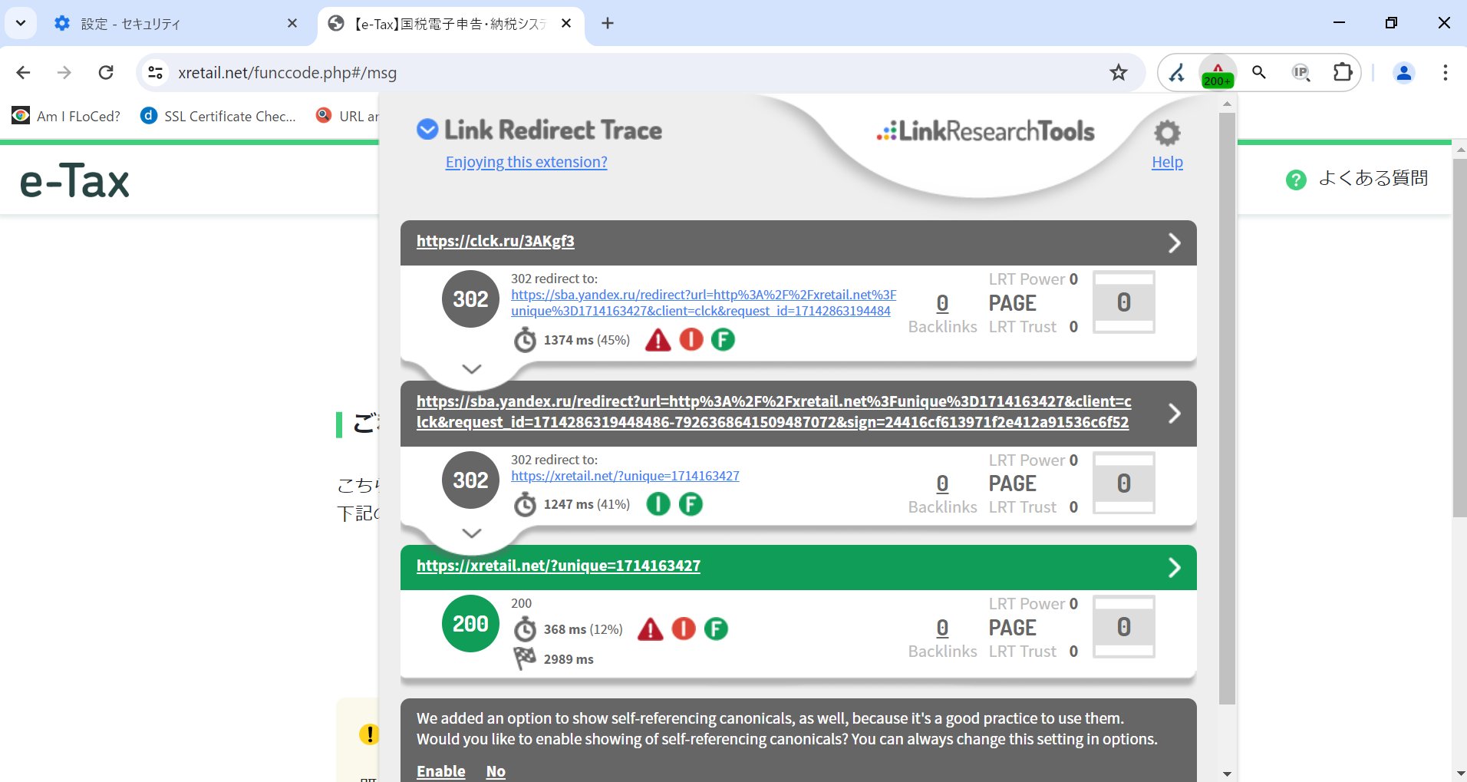Expand the sba.yandex.ru hop details arrow
This screenshot has height=782, width=1467.
coord(1174,414)
